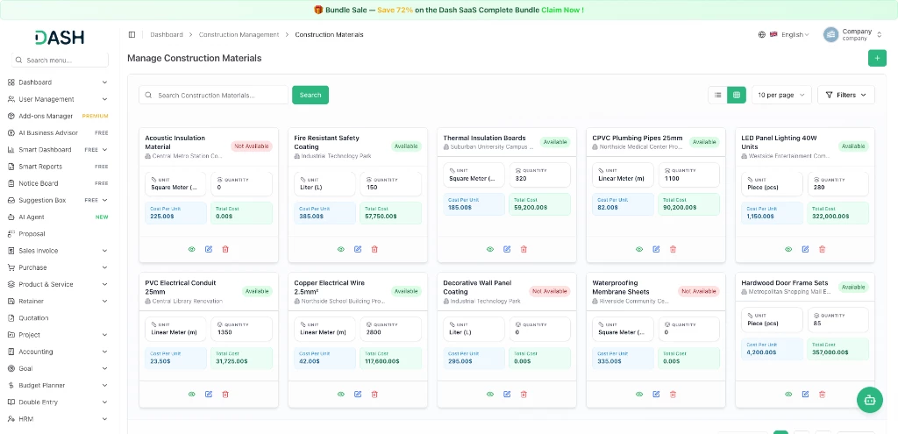Click the Waterproofing Membrane Sheets title
The width and height of the screenshot is (898, 434).
[x=621, y=288]
